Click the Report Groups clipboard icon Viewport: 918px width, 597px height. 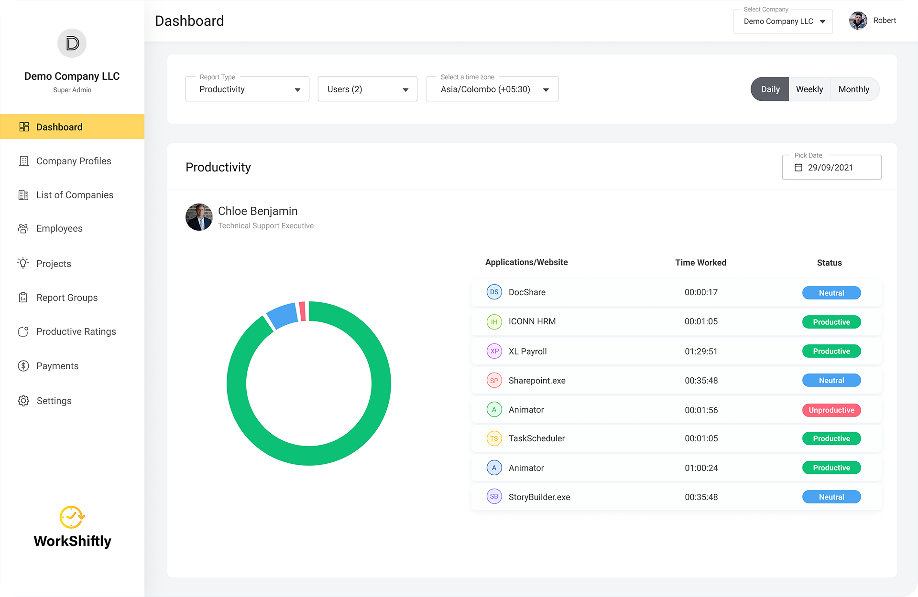[23, 298]
